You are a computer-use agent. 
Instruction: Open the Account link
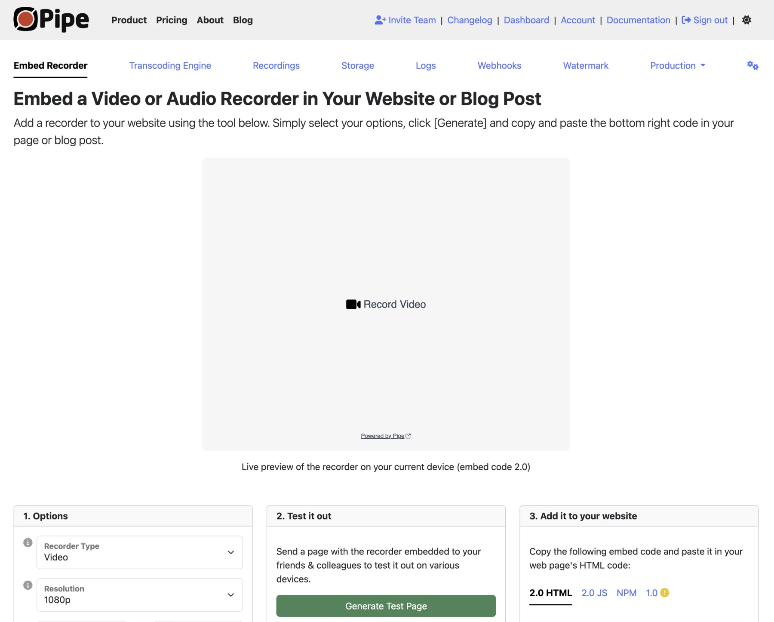(x=578, y=20)
